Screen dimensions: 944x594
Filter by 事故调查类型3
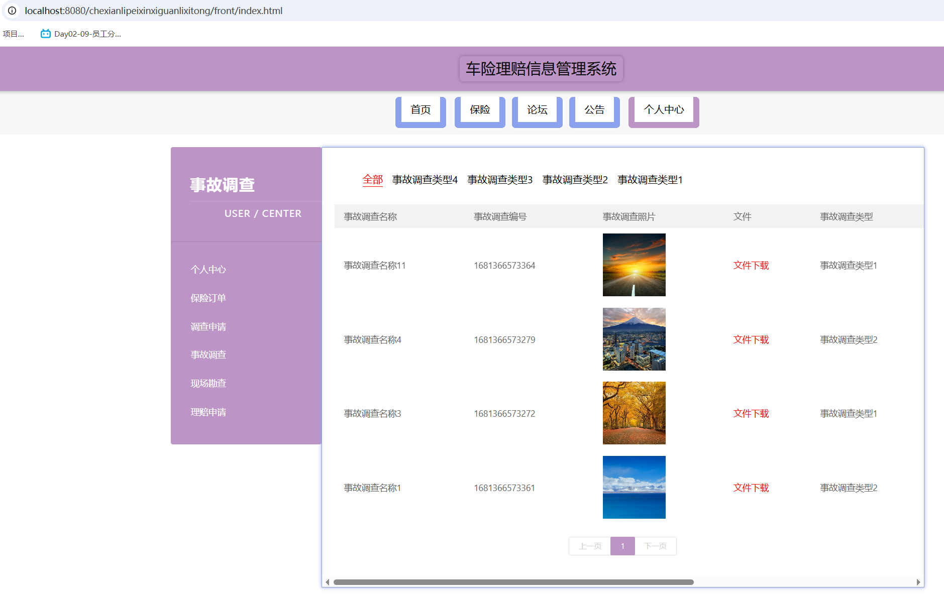click(x=500, y=180)
